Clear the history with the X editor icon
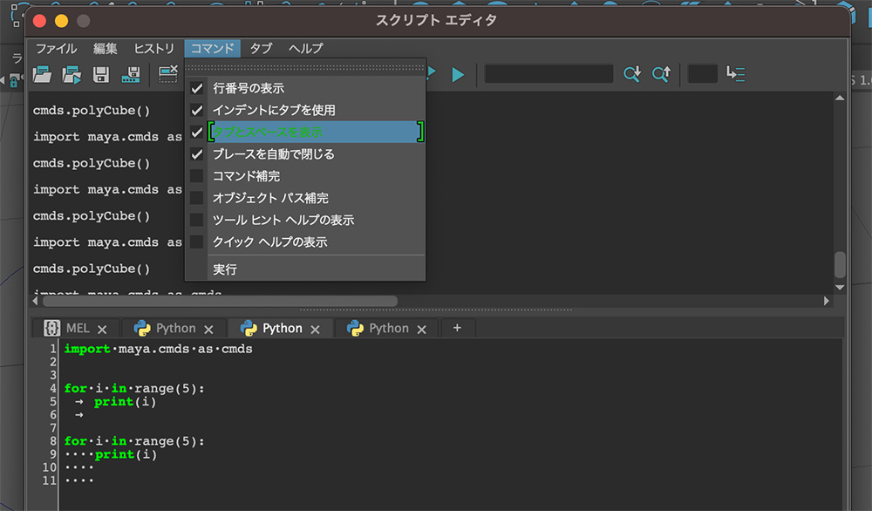The width and height of the screenshot is (872, 511). pos(168,74)
